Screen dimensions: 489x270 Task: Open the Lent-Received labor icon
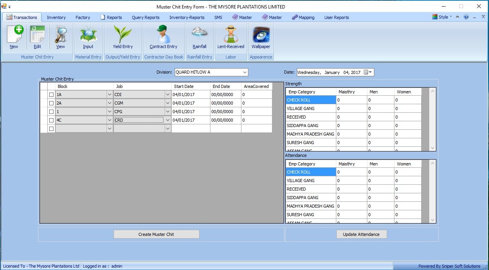point(231,35)
